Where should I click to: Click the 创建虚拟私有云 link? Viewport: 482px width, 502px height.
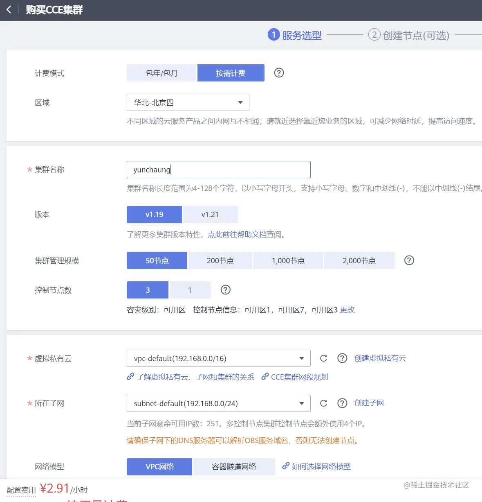pyautogui.click(x=380, y=358)
